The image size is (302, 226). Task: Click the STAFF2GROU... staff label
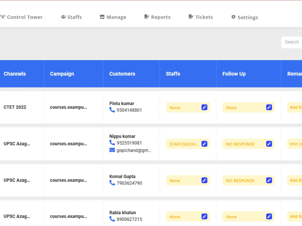pyautogui.click(x=184, y=144)
